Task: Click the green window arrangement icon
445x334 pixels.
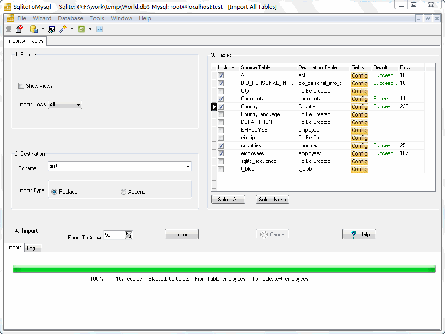Action: click(x=81, y=29)
